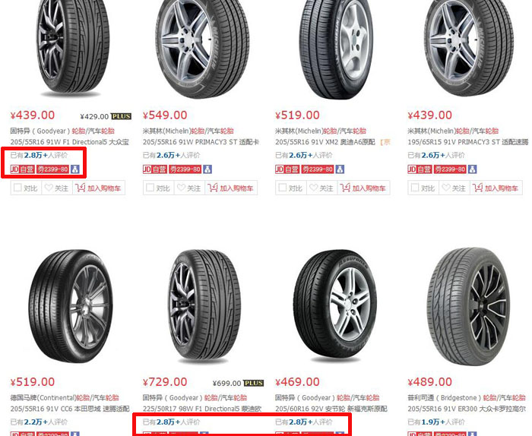Screen dimensions: 532x436
Task: Add the ¥519 Michelin XM2 tire to the cart
Action: point(363,188)
